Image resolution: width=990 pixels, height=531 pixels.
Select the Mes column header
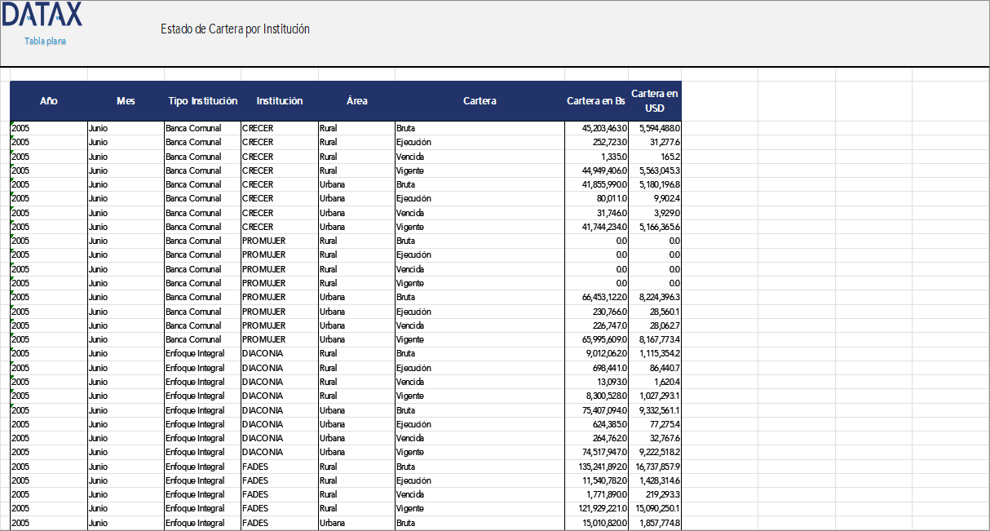point(126,101)
